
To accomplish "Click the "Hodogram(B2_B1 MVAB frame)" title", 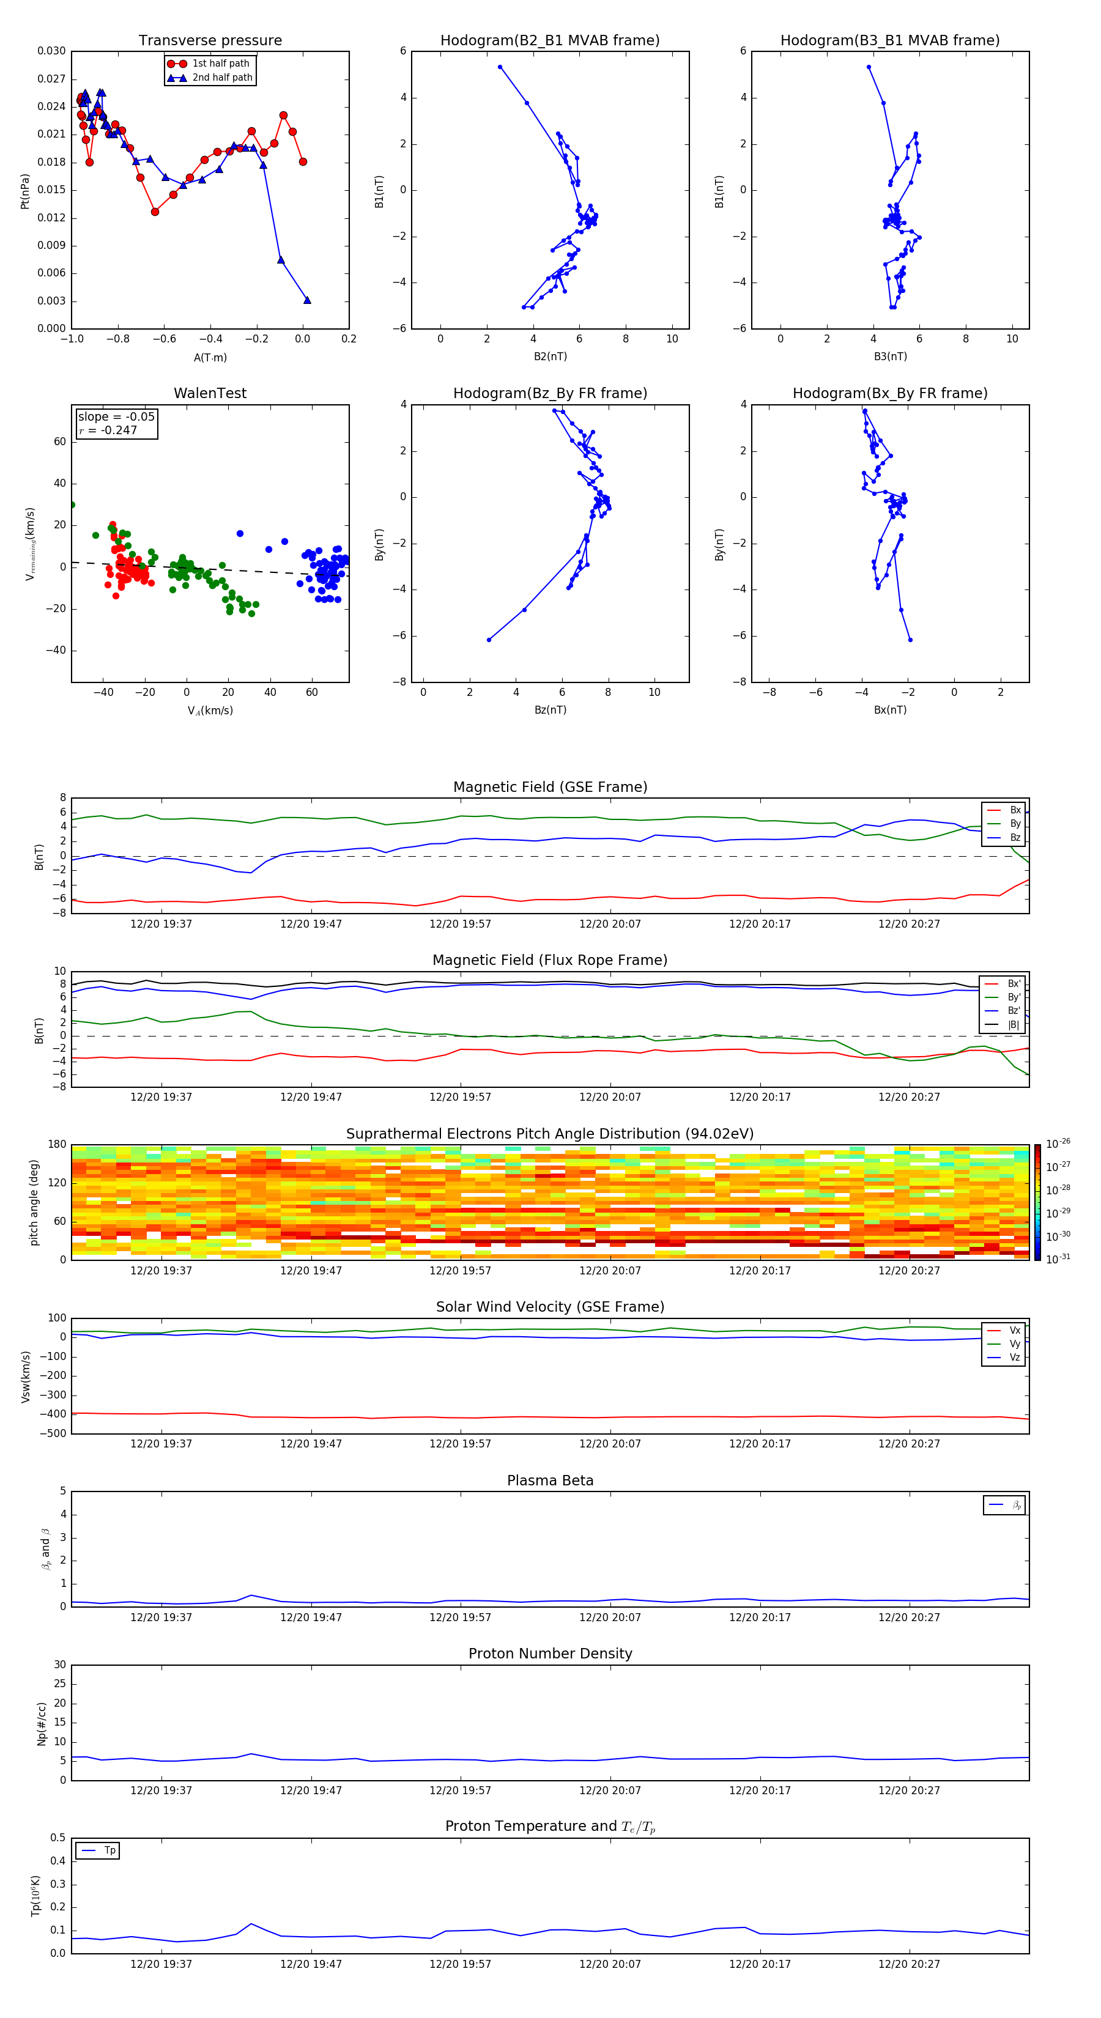I will (550, 41).
